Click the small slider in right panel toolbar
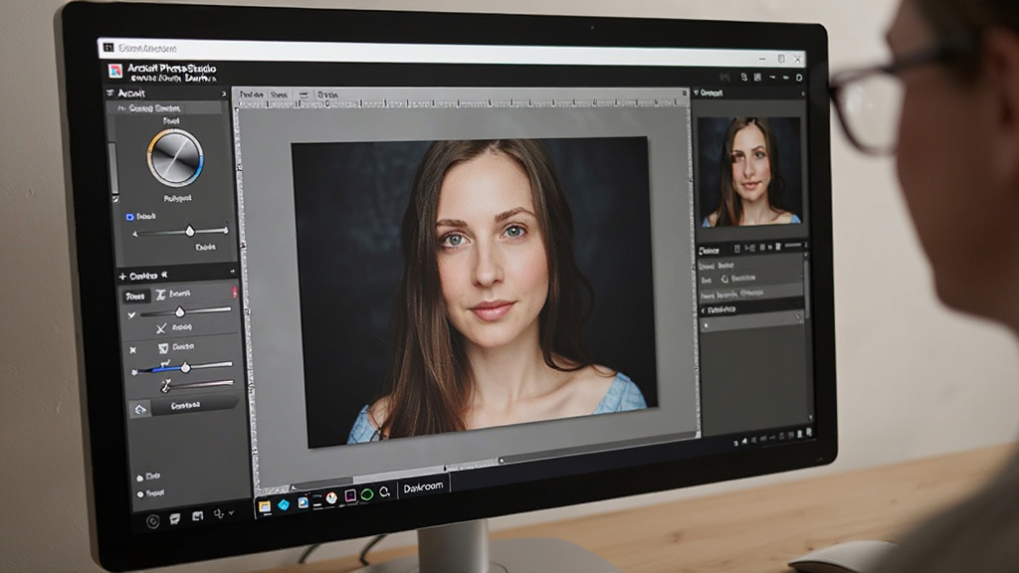The image size is (1019, 573). 793,246
